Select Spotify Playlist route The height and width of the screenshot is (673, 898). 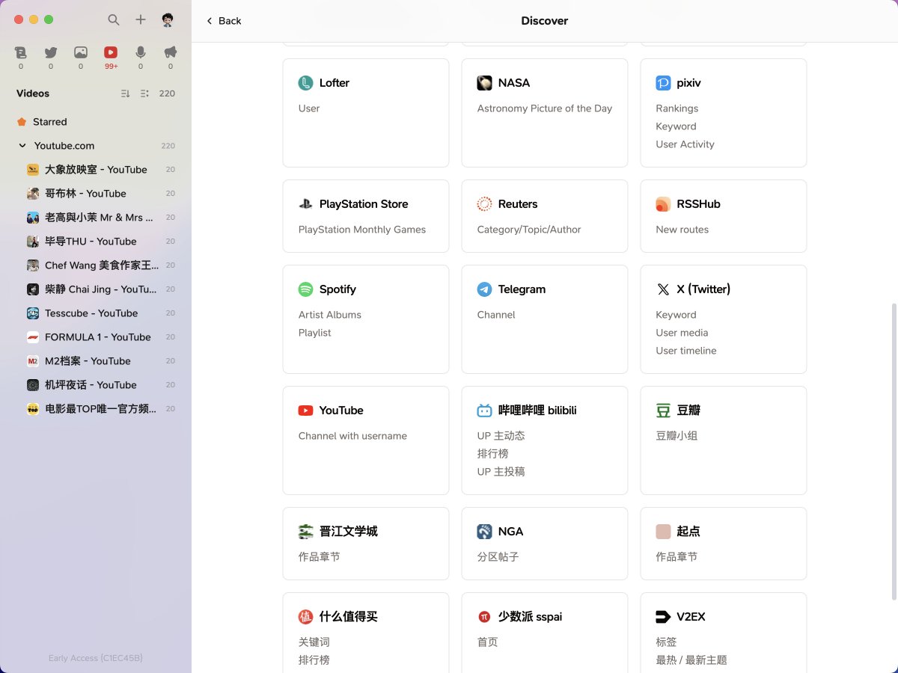315,333
